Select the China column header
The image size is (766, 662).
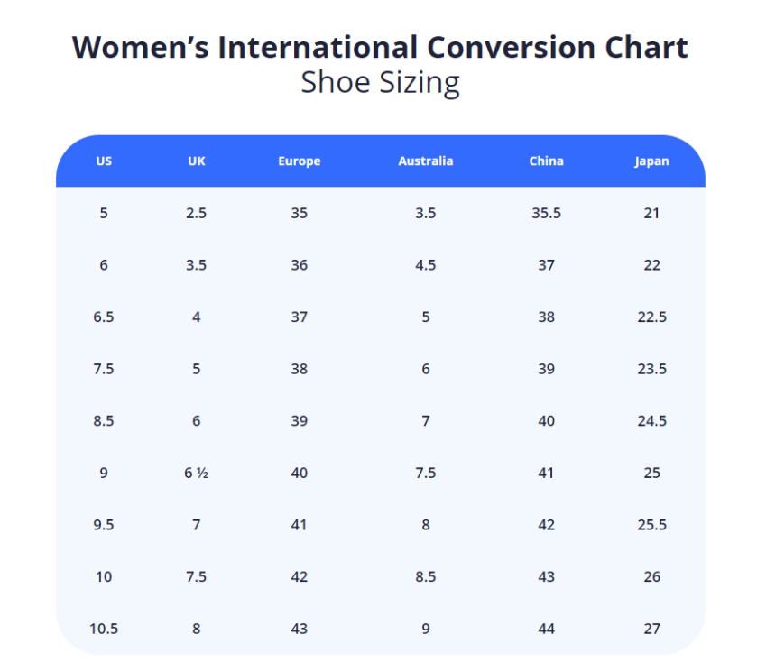click(x=546, y=161)
